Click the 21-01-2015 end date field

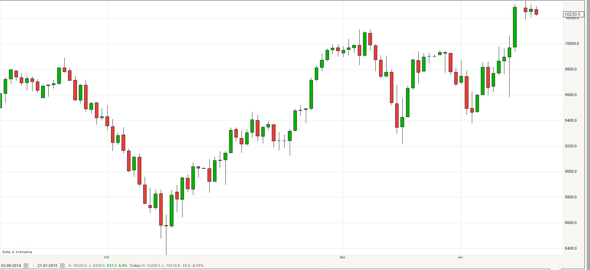(47, 266)
